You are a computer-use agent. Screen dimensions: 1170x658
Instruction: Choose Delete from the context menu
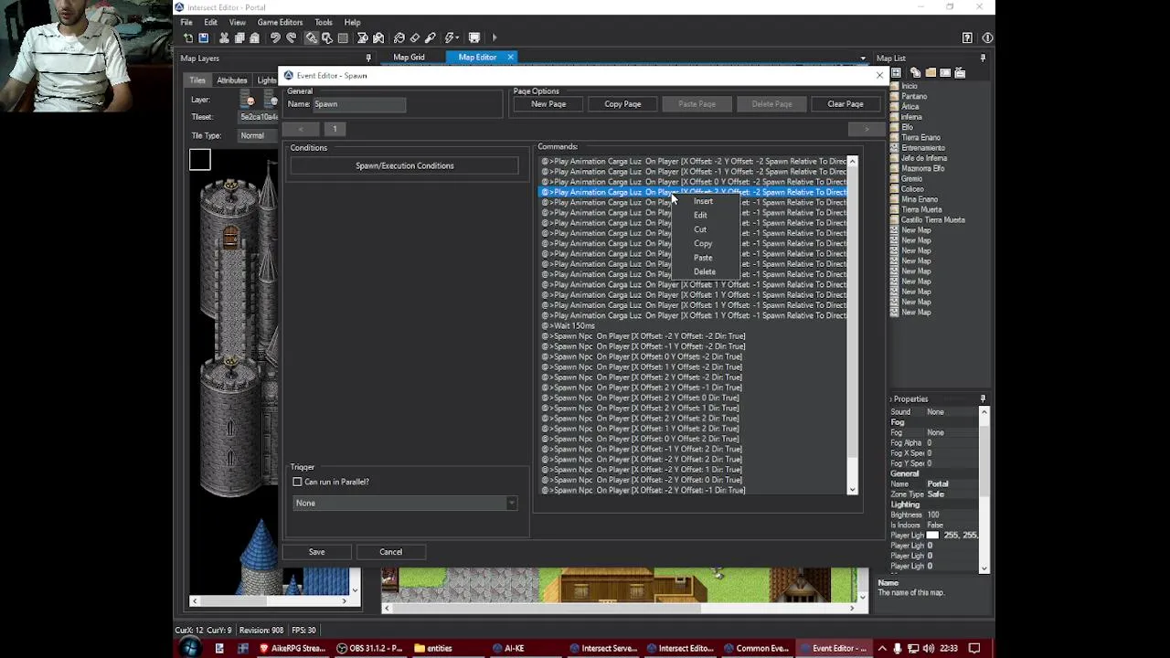705,271
